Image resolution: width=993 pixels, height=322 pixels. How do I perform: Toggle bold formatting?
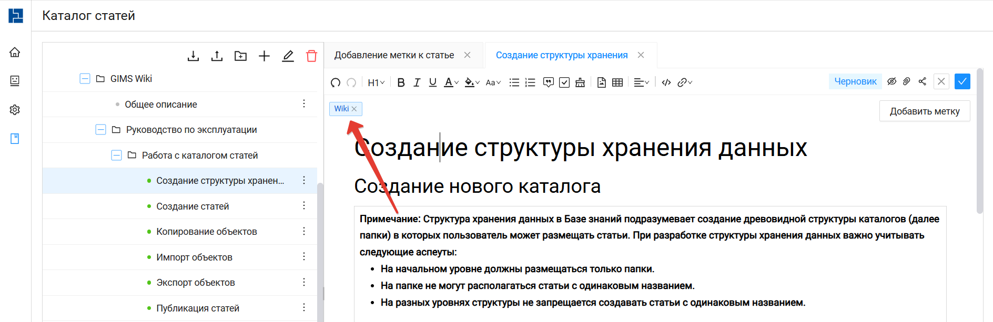point(401,82)
